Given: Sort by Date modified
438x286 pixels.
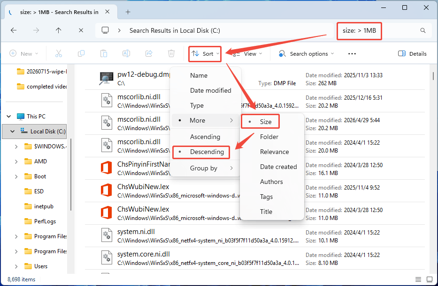Looking at the screenshot, I should coord(206,90).
